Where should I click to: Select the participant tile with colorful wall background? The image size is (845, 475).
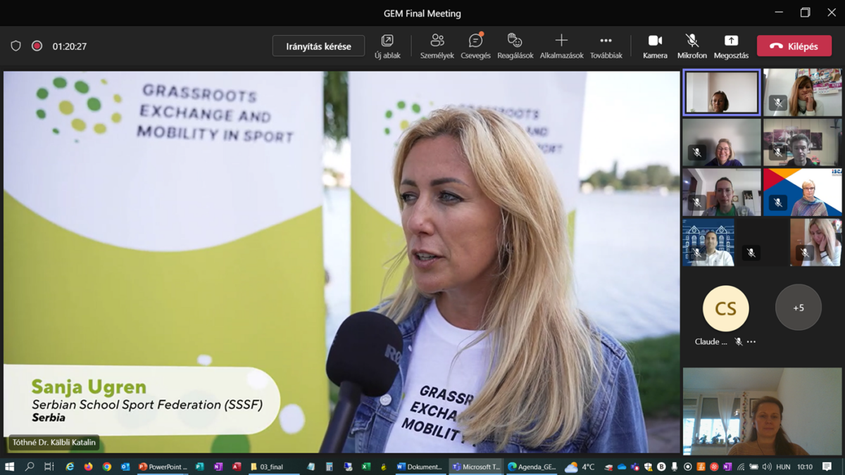coord(803,92)
